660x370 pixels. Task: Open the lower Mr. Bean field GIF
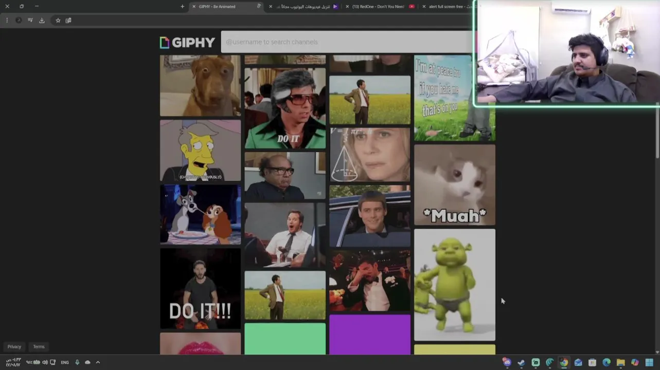[285, 295]
